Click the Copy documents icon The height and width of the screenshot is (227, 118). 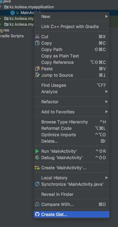click(37, 43)
